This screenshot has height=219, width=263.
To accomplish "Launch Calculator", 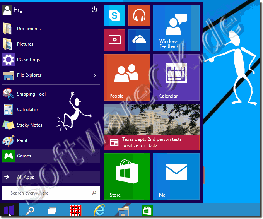I will pyautogui.click(x=51, y=109).
